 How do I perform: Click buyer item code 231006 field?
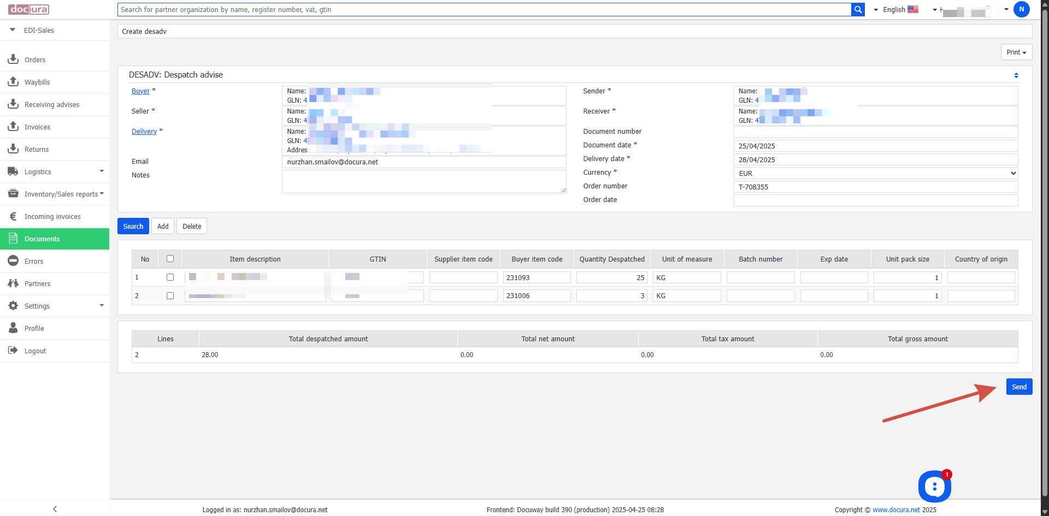[537, 295]
